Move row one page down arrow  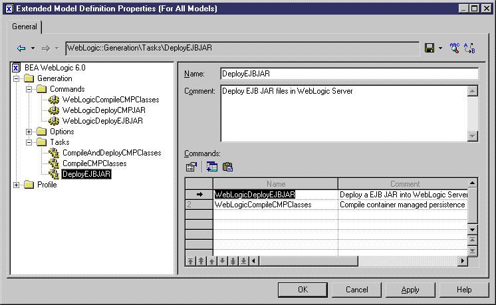tap(233, 261)
